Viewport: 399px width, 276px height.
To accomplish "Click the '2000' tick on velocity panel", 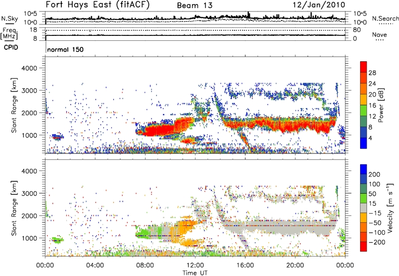I will [x=29, y=216].
